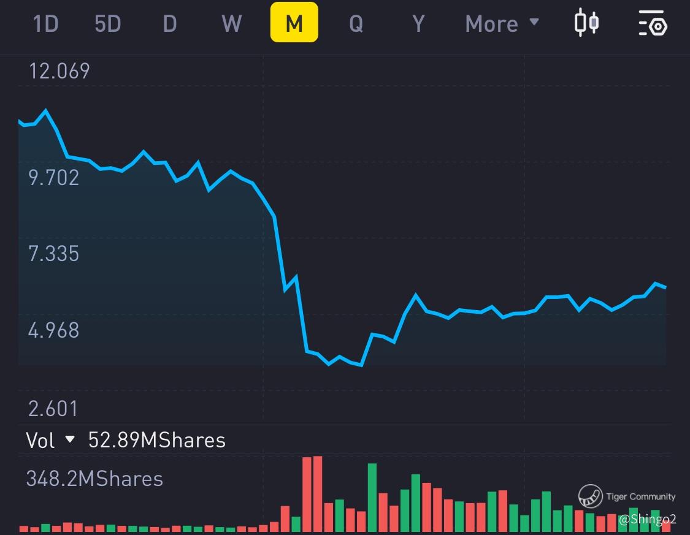The image size is (690, 535).
Task: Select the D daily interval tab
Action: pos(170,23)
